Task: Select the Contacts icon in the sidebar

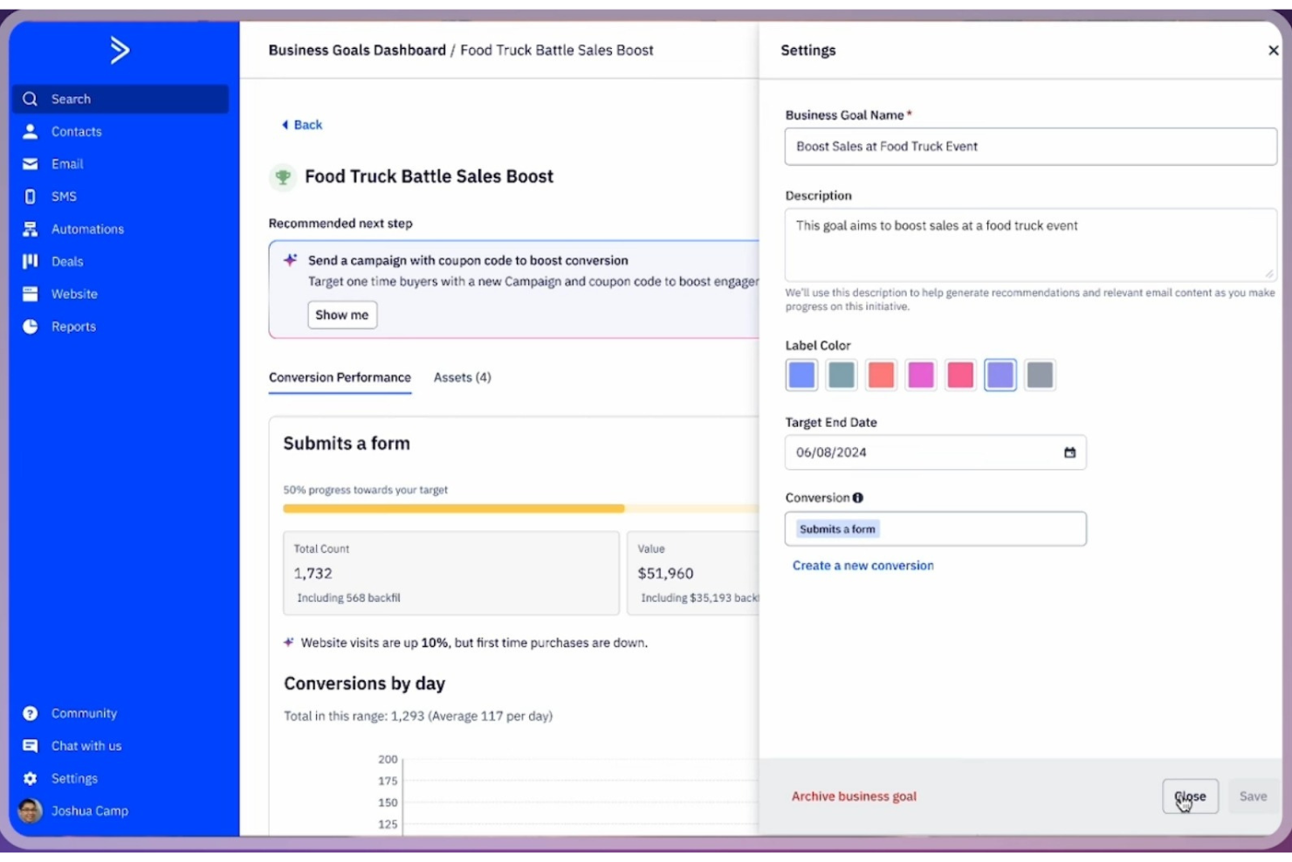Action: (31, 131)
